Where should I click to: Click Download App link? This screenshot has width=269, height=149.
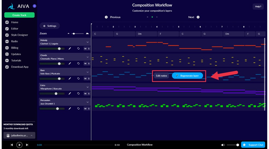coord(20,67)
